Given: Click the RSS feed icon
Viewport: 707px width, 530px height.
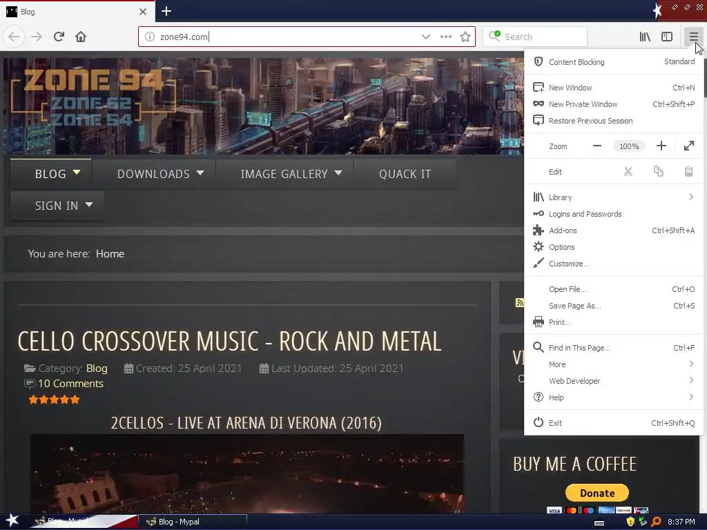Looking at the screenshot, I should pyautogui.click(x=519, y=302).
